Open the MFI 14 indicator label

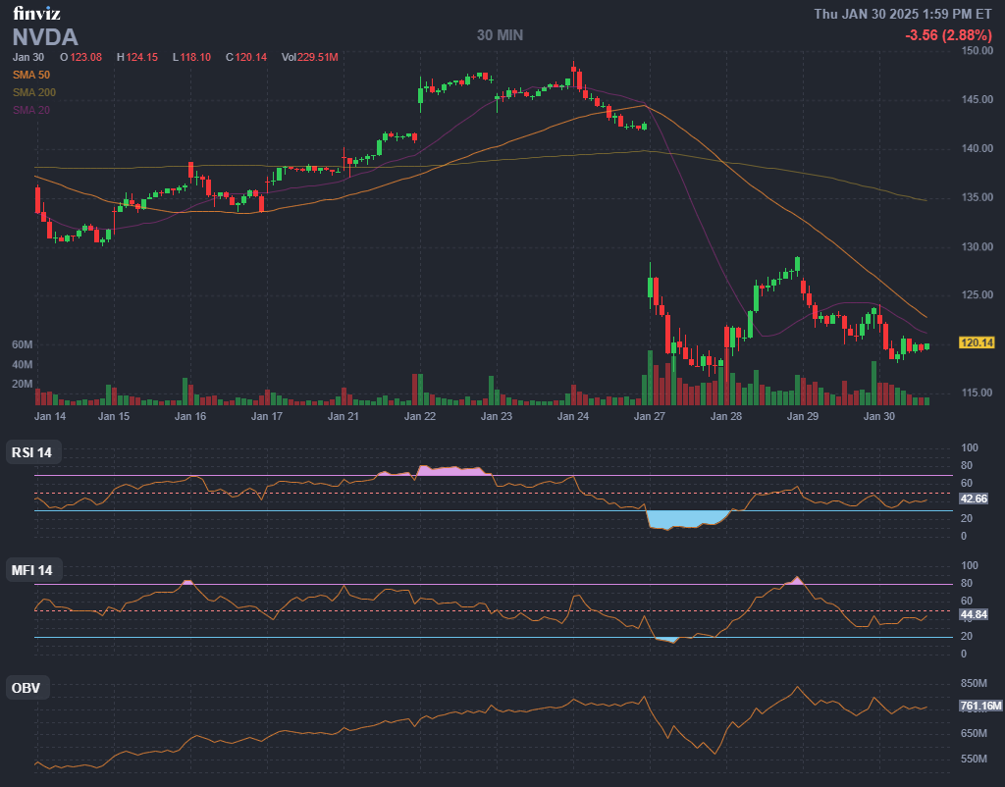[31, 570]
